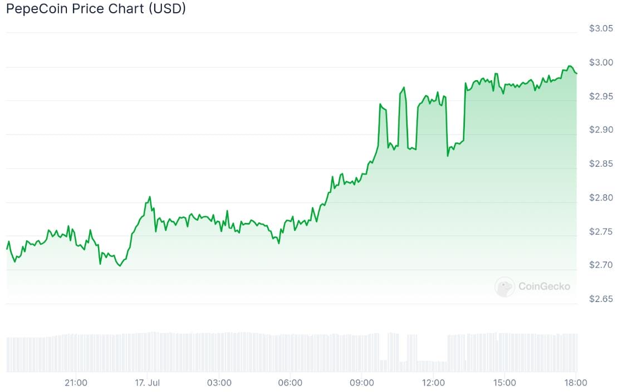Image resolution: width=622 pixels, height=392 pixels.
Task: Select the $2.85 price axis label
Action: 601,163
